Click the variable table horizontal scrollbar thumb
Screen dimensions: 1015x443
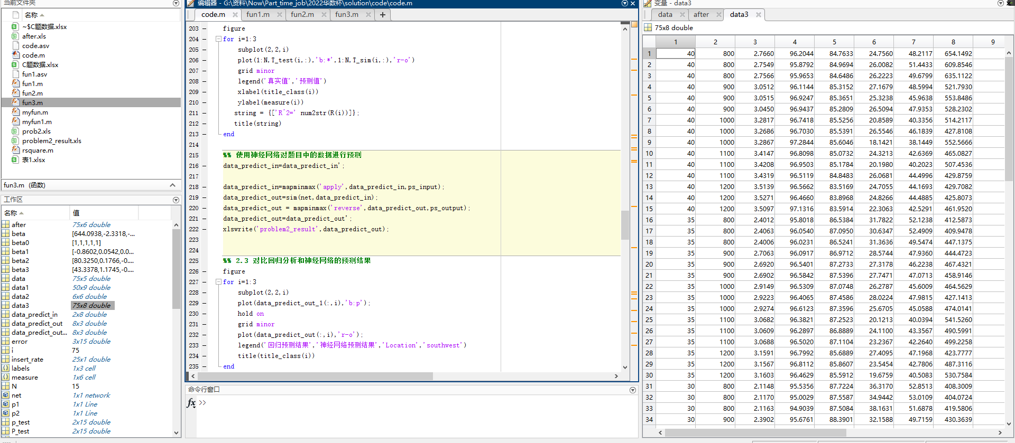coord(755,432)
